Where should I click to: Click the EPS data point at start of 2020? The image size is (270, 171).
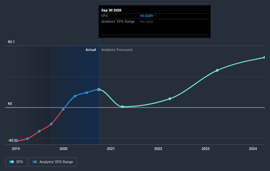click(x=63, y=109)
